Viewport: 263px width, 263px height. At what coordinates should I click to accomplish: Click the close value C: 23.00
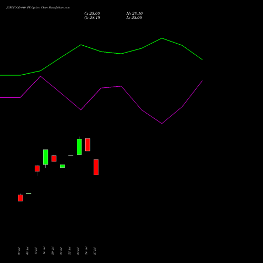click(92, 14)
